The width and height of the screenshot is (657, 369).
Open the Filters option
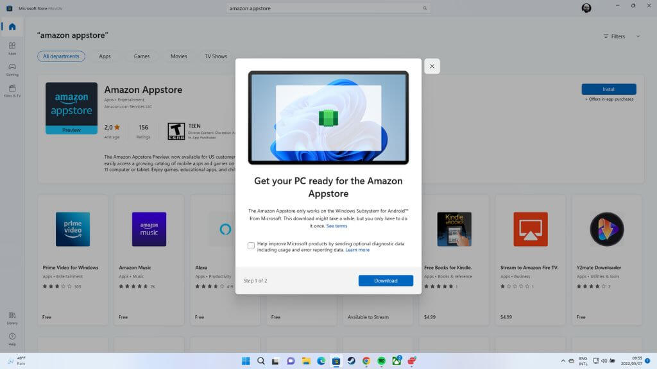click(614, 37)
